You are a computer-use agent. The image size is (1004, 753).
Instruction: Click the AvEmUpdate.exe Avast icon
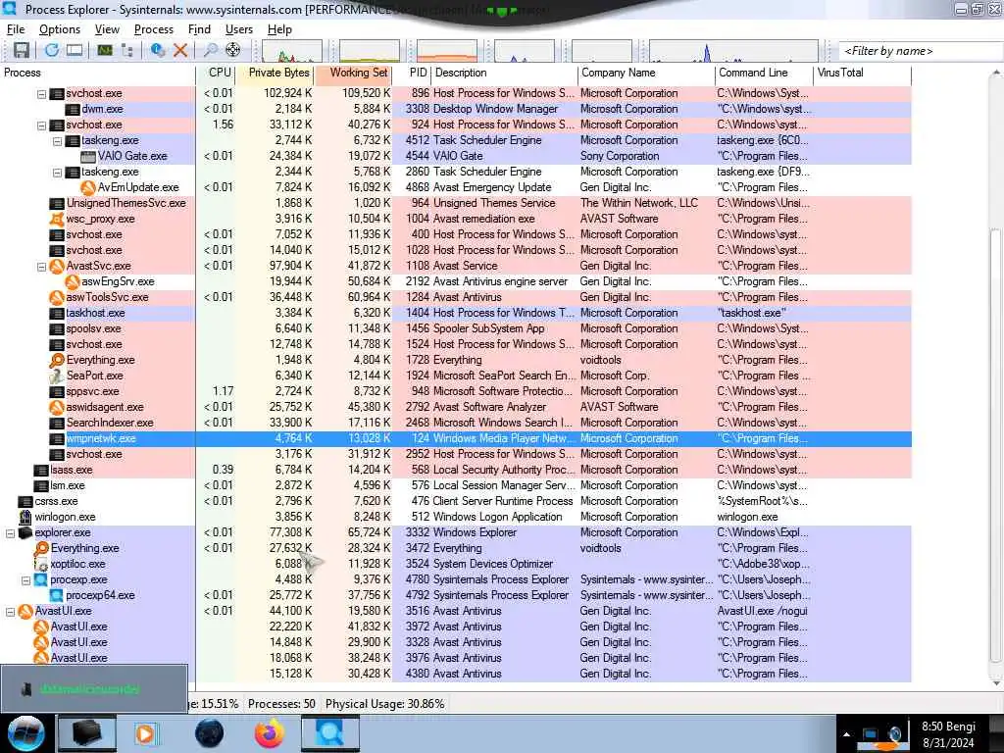tap(87, 187)
